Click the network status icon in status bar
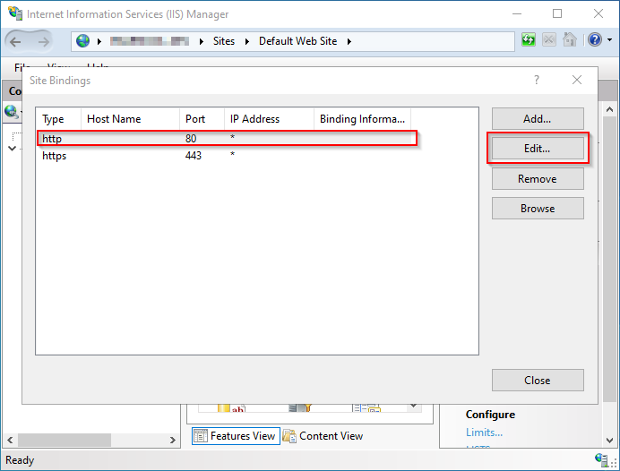 601,459
